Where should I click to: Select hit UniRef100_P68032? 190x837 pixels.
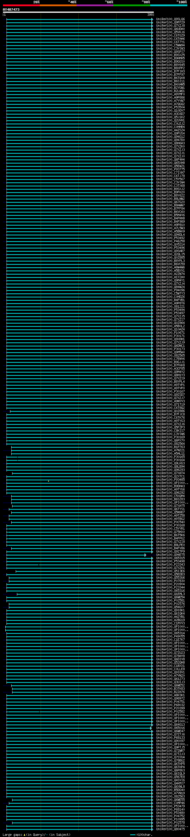point(170,705)
